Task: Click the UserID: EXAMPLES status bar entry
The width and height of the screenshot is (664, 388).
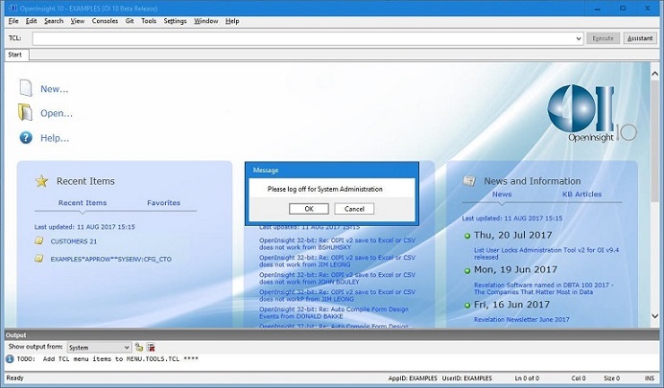Action: click(466, 378)
